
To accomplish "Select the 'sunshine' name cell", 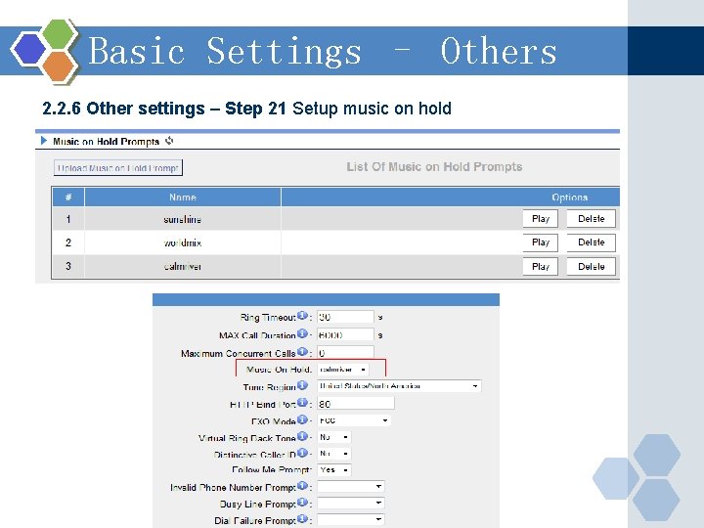I will point(183,219).
